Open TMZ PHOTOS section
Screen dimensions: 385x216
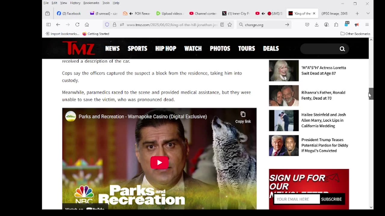pos(220,49)
